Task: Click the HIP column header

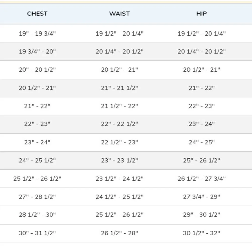Action: click(202, 14)
